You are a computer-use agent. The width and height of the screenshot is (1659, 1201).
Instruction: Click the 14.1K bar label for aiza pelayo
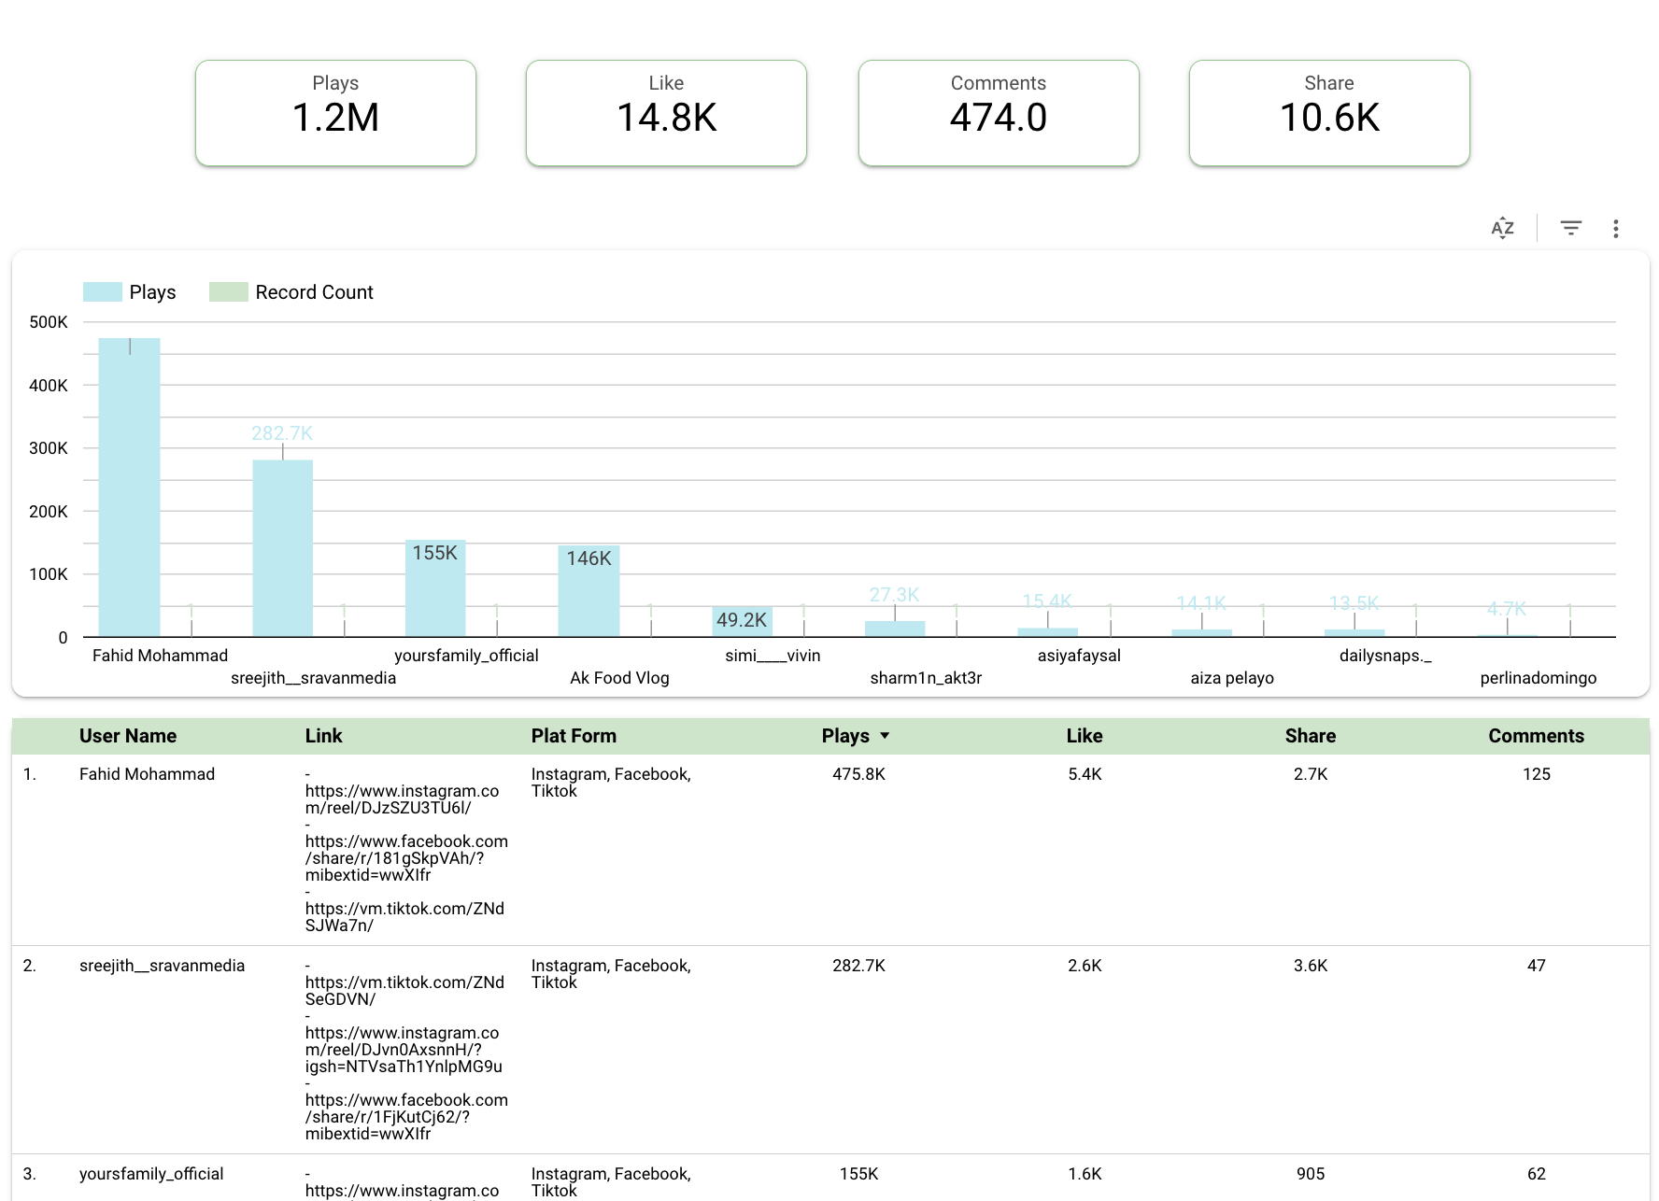click(1201, 603)
